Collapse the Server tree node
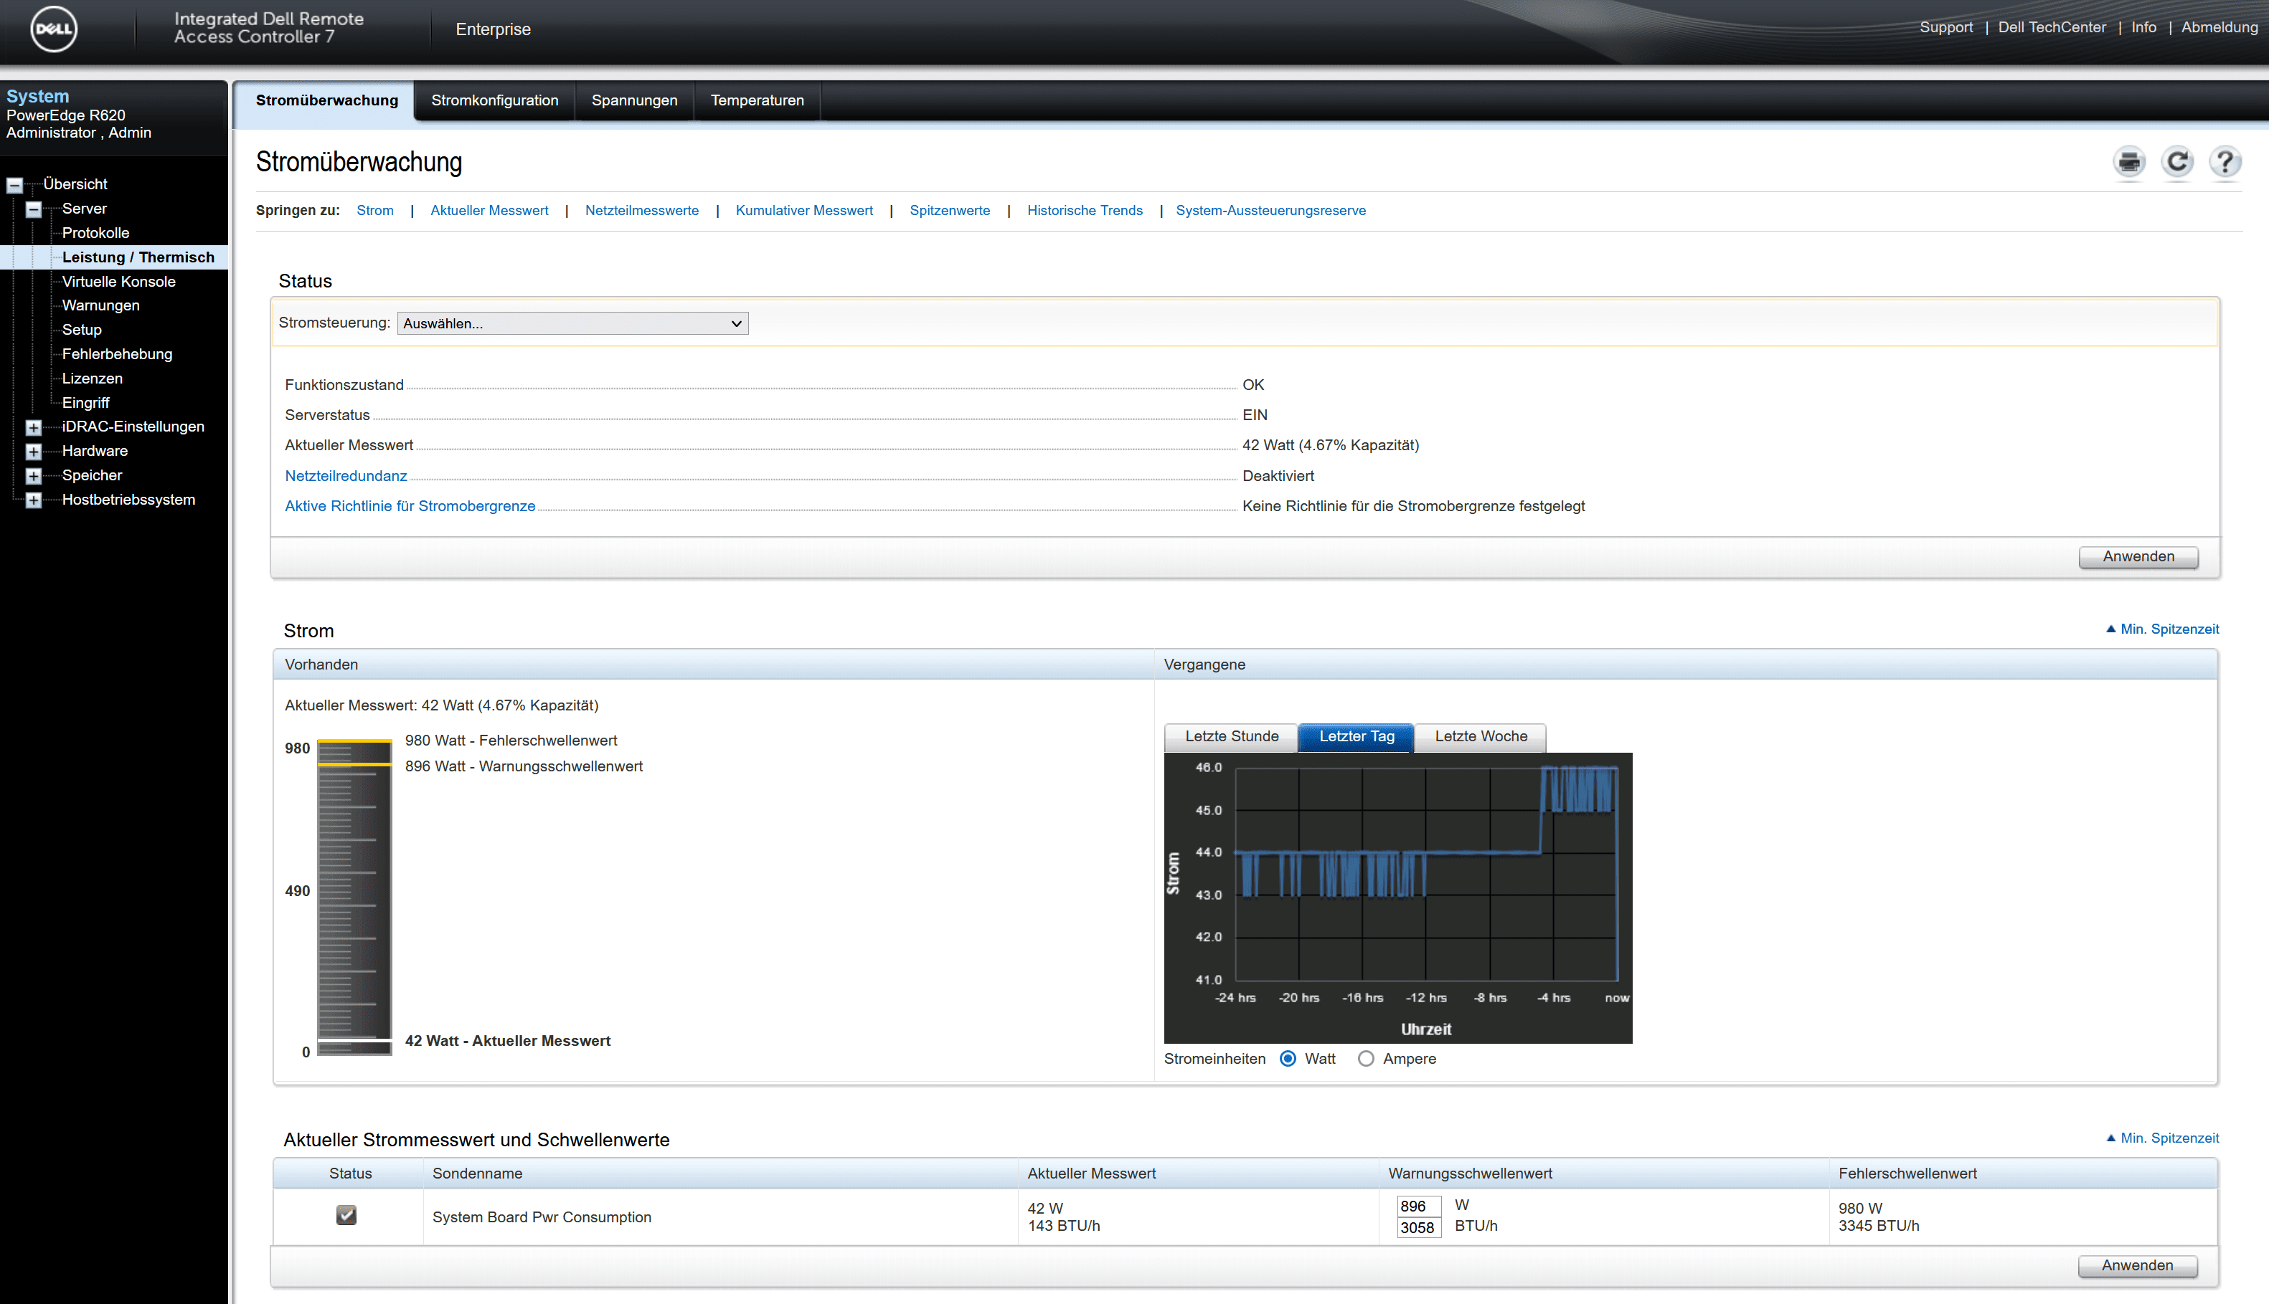The height and width of the screenshot is (1304, 2269). click(33, 209)
